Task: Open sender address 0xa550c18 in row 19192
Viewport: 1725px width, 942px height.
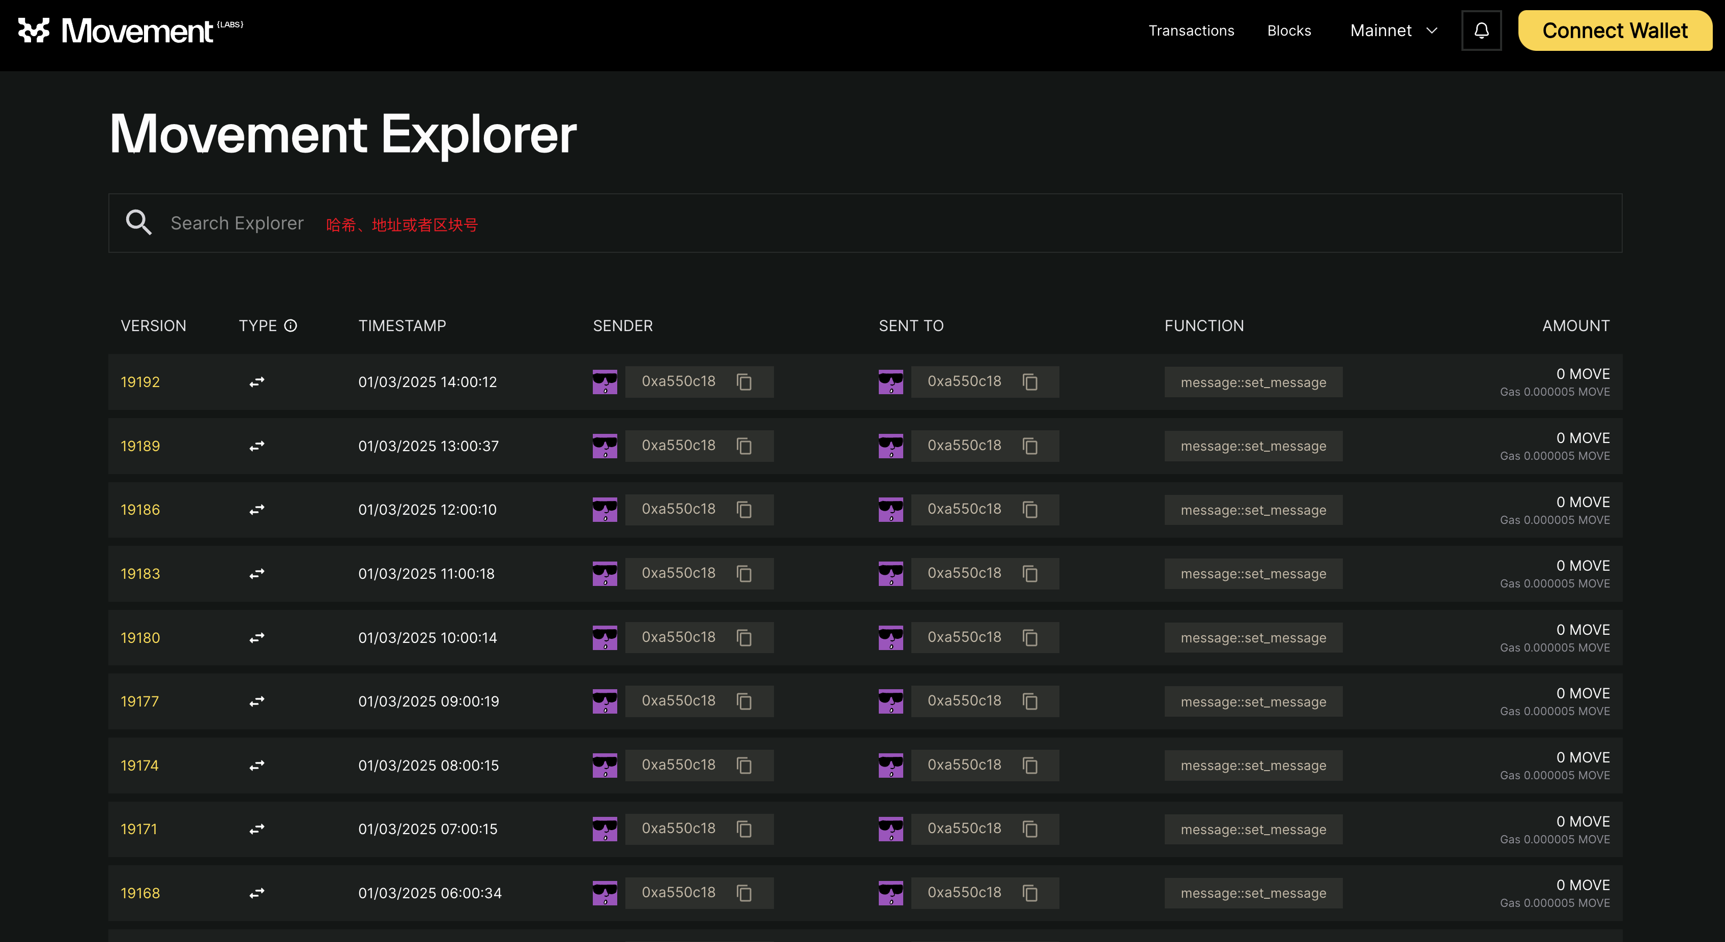Action: [x=678, y=381]
